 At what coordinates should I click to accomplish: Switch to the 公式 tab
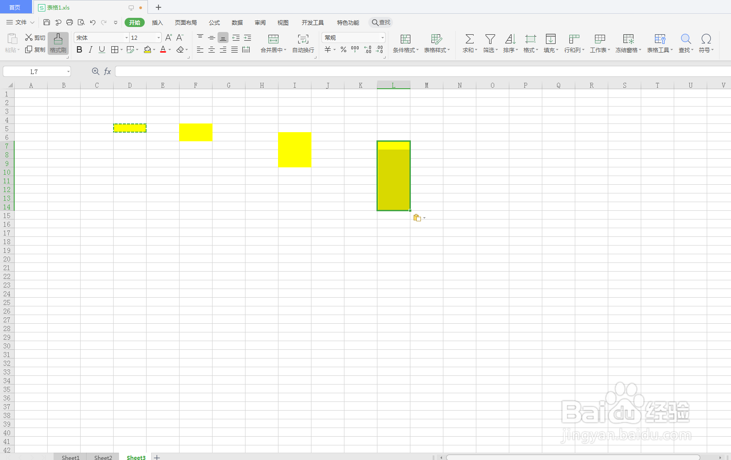click(x=214, y=22)
